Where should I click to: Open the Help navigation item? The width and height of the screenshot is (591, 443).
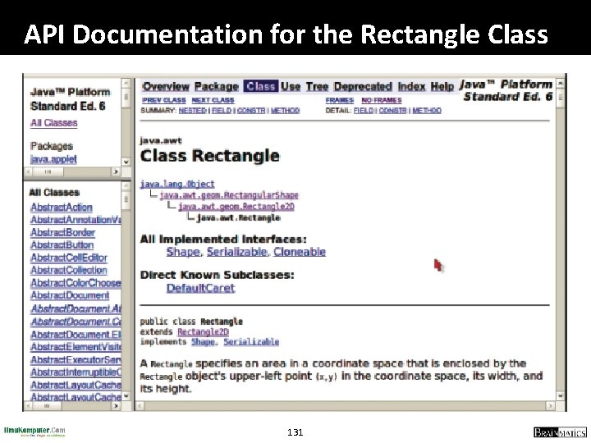pos(442,87)
